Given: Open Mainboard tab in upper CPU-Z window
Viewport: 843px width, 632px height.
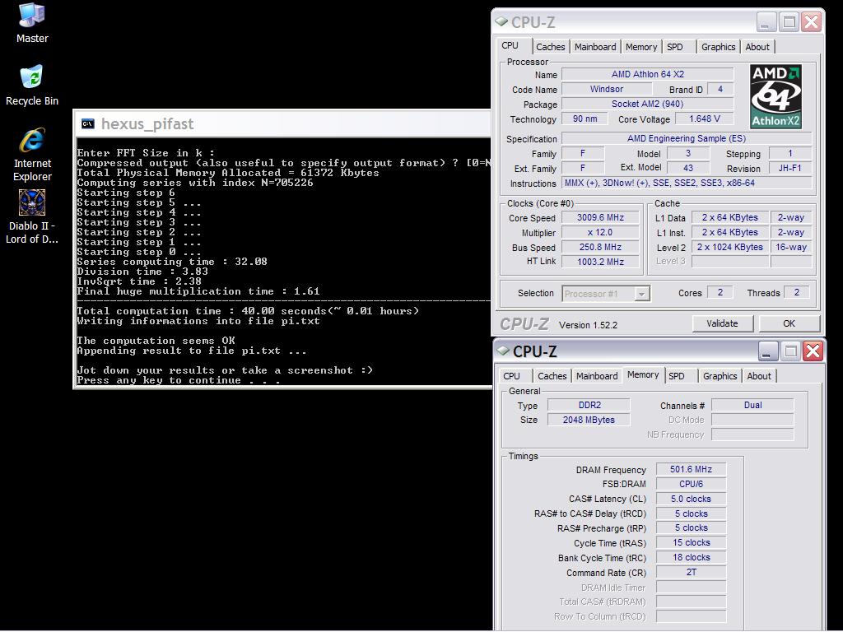Looking at the screenshot, I should pos(595,47).
